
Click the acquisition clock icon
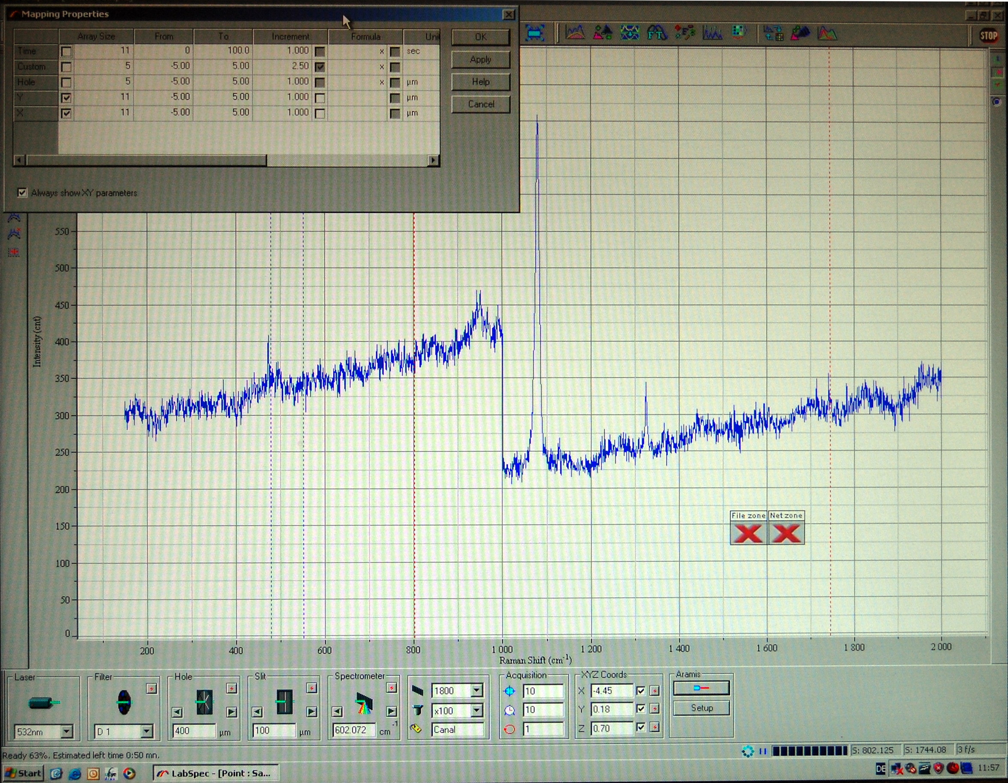pos(510,710)
